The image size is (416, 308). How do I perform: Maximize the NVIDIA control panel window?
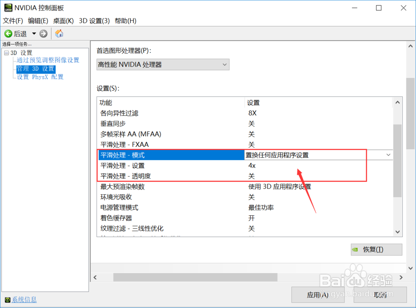click(x=379, y=8)
